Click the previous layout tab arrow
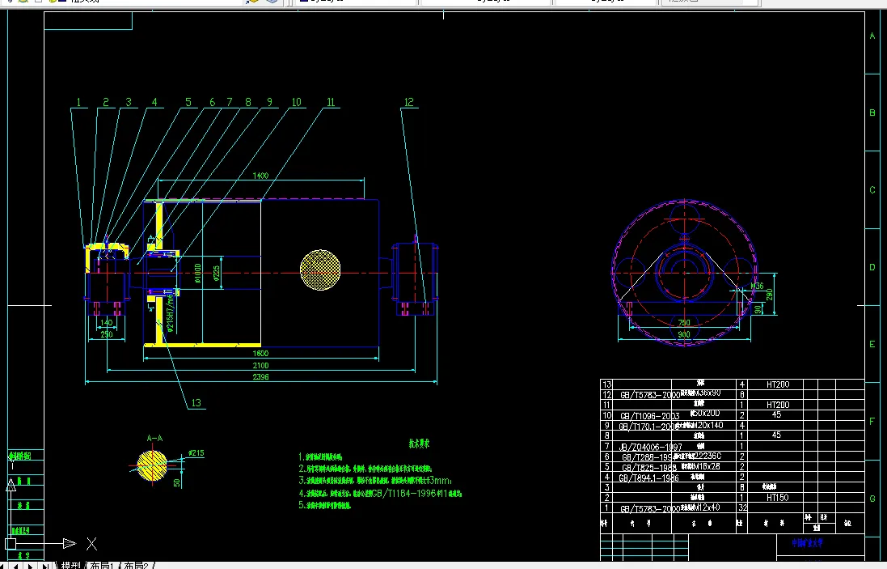Viewport: 887px width, 569px height. (x=16, y=565)
